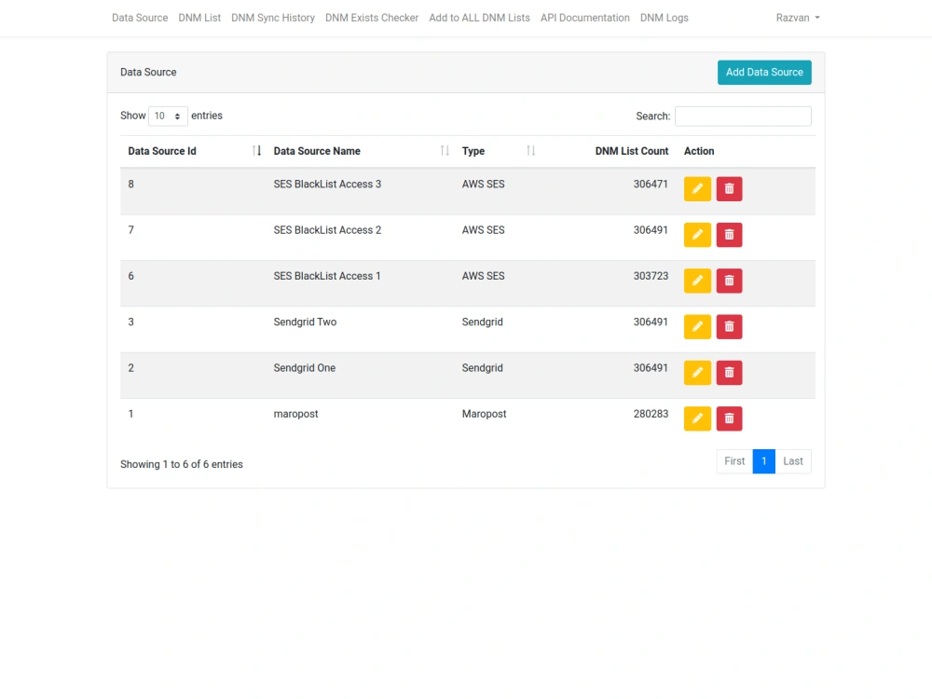Click the edit pencil for Sendgrid Two
The image size is (932, 699).
pyautogui.click(x=697, y=326)
